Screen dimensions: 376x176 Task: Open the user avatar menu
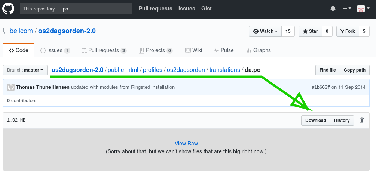(x=363, y=9)
